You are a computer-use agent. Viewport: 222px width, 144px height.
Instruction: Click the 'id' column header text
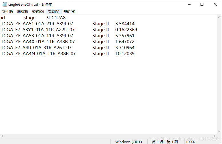coord(3,18)
